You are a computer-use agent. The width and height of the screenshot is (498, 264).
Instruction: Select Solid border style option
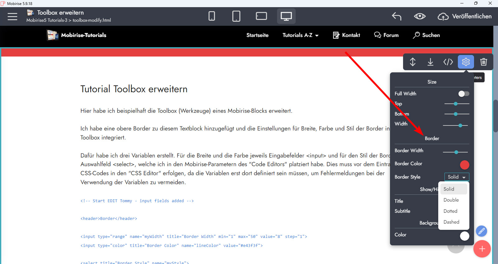click(453, 189)
